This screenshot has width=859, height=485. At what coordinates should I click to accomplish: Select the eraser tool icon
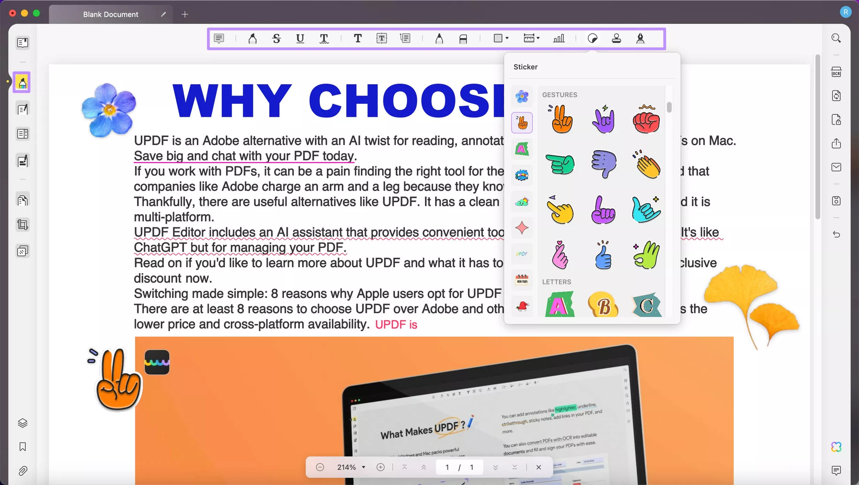pos(464,39)
